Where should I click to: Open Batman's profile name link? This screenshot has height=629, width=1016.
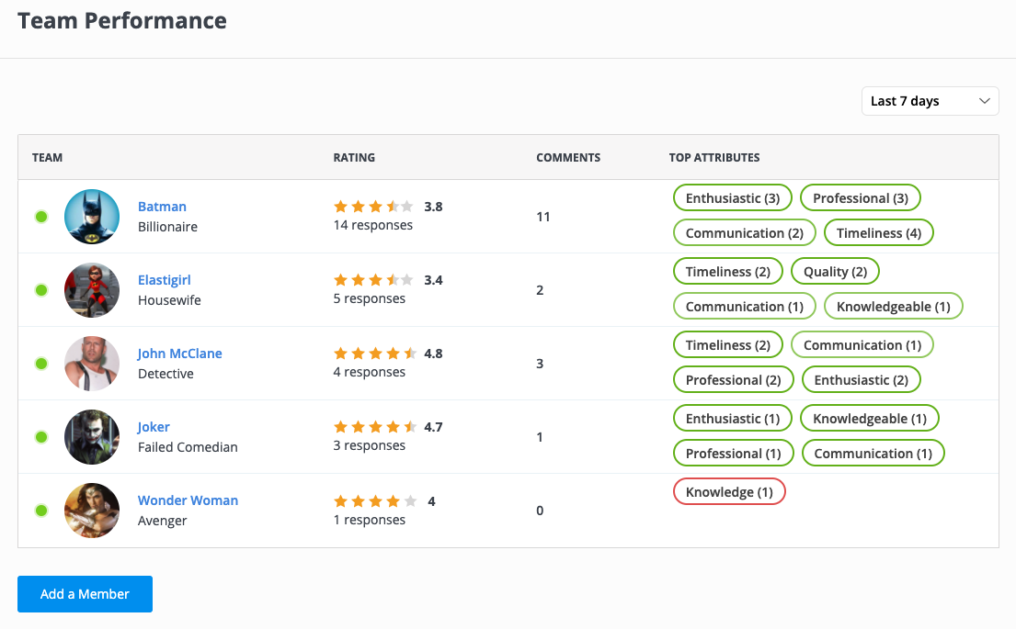[162, 207]
